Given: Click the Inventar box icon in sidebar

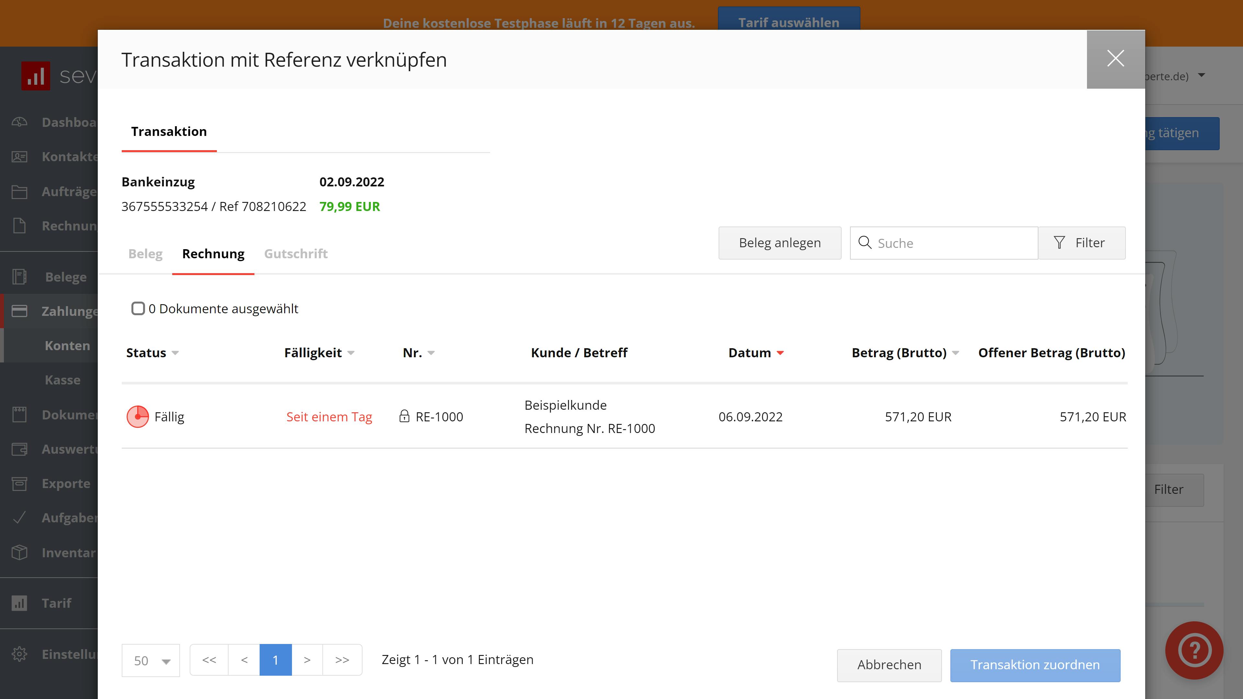Looking at the screenshot, I should tap(19, 552).
